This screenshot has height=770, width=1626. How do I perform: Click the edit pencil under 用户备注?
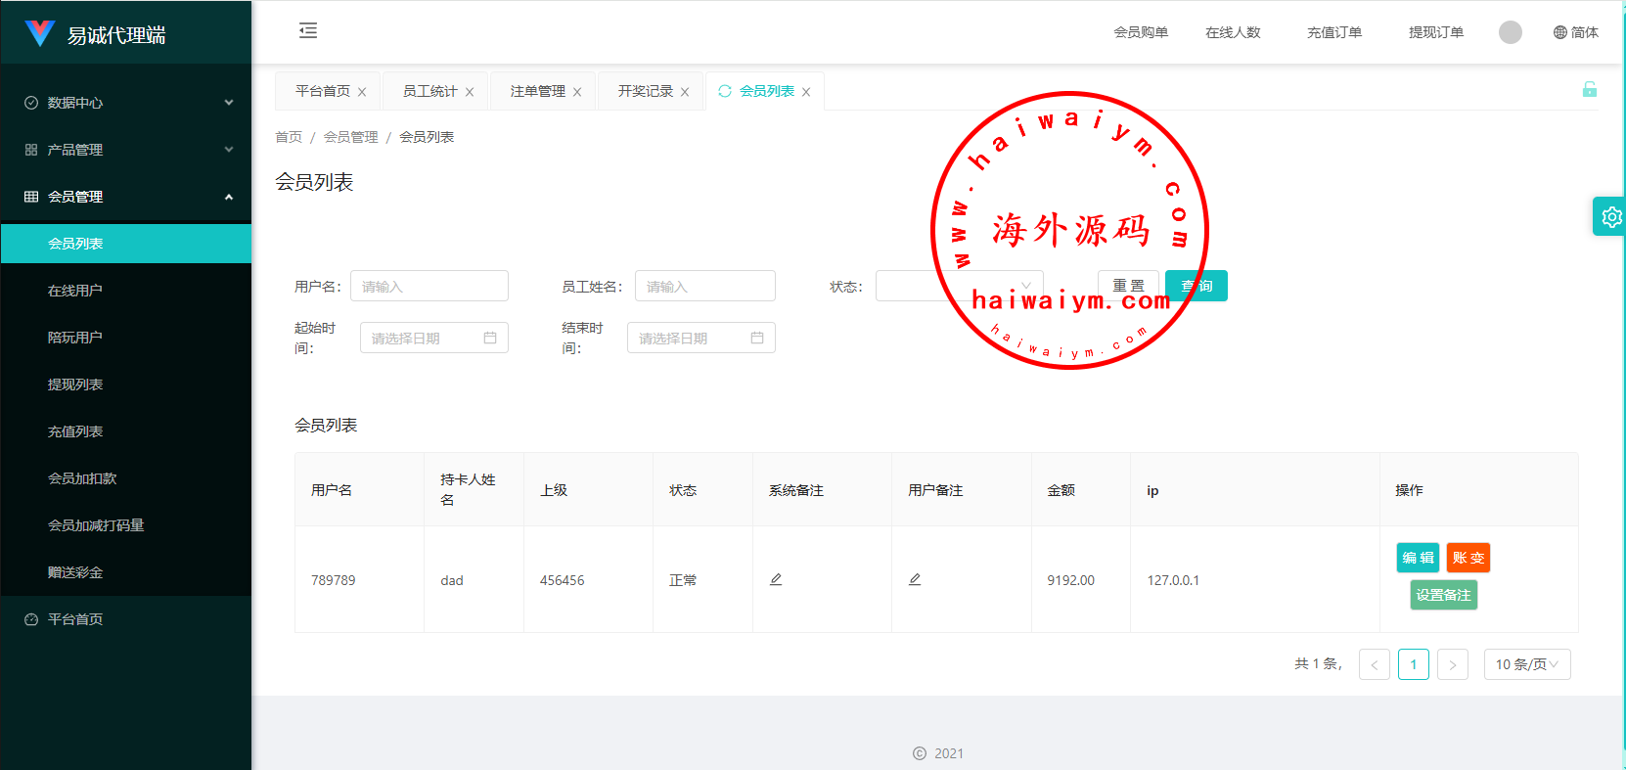coord(915,579)
